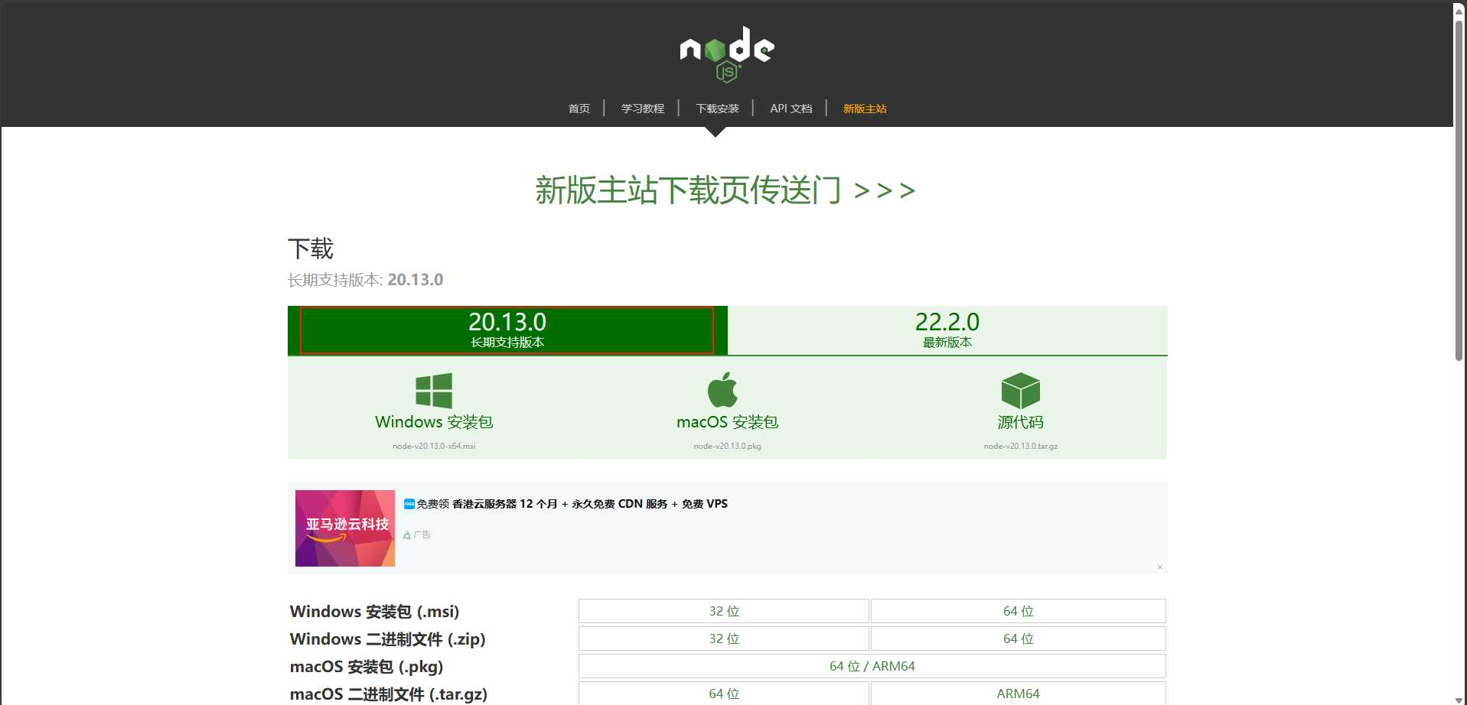The image size is (1467, 705).
Task: Click the macOS 二进制文件 (.tar.gz) row label
Action: 388,694
